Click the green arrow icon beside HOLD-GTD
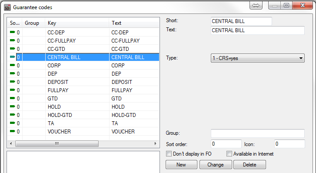Screen dimensions: 316x173 click(13, 115)
